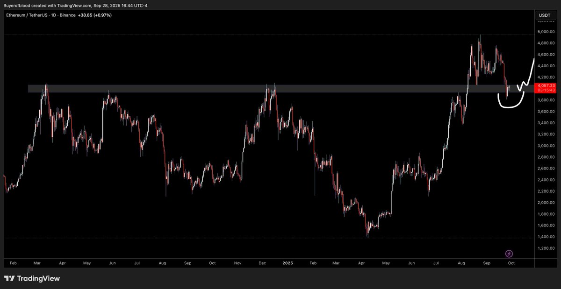Click the 3,600.00 price axis label
This screenshot has width=561, height=289.
click(x=546, y=112)
